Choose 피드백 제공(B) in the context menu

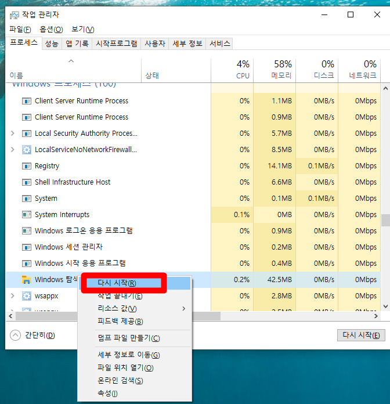coord(135,322)
